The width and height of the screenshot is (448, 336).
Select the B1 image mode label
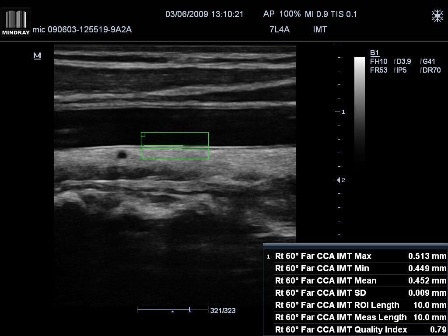click(x=374, y=53)
